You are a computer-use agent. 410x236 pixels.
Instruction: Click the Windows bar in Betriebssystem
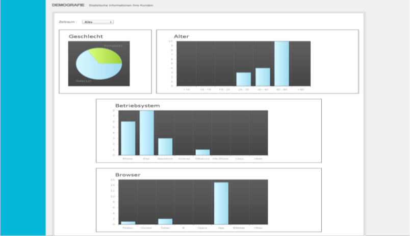202,152
